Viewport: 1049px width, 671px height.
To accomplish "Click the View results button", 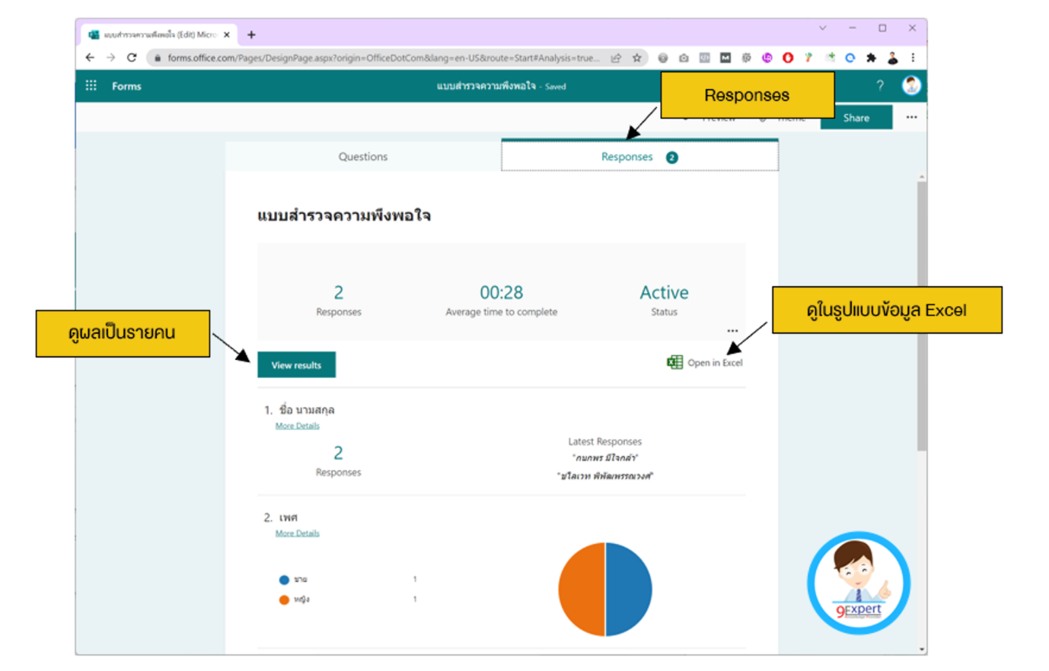I will click(296, 365).
